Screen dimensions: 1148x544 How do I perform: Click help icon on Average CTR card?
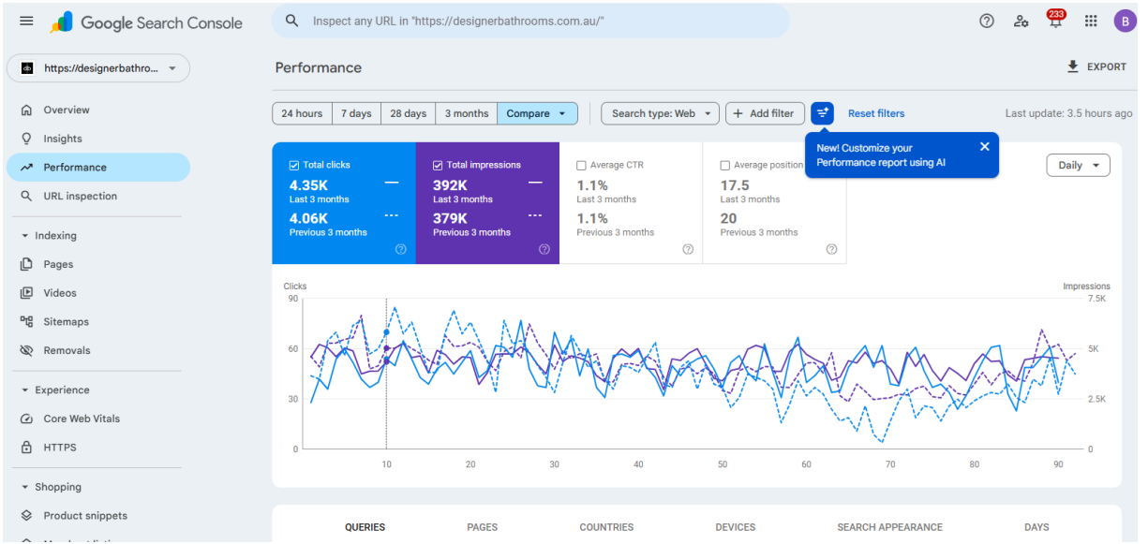coord(688,249)
